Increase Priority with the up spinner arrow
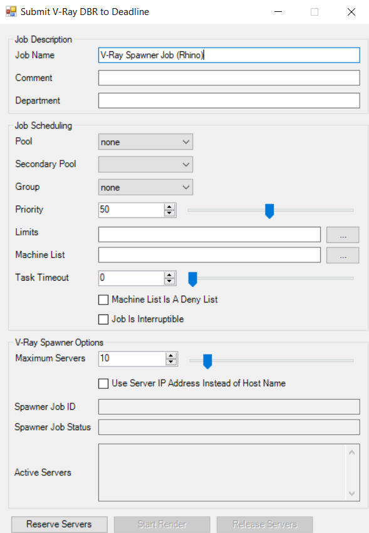 pos(169,207)
